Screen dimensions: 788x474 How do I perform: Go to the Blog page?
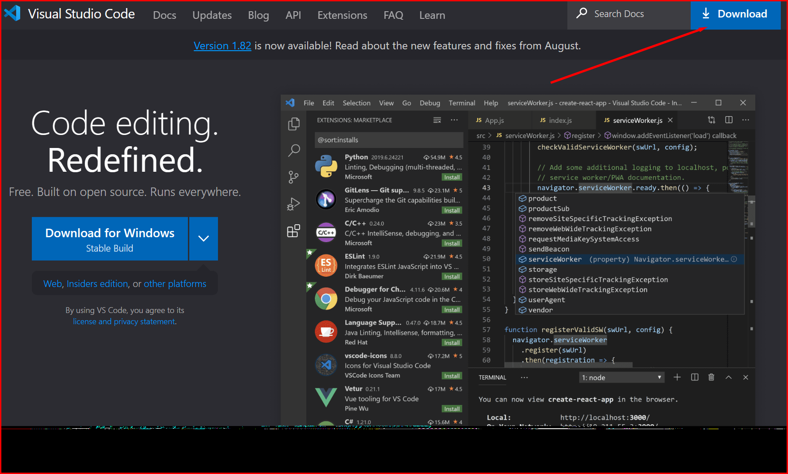point(258,15)
